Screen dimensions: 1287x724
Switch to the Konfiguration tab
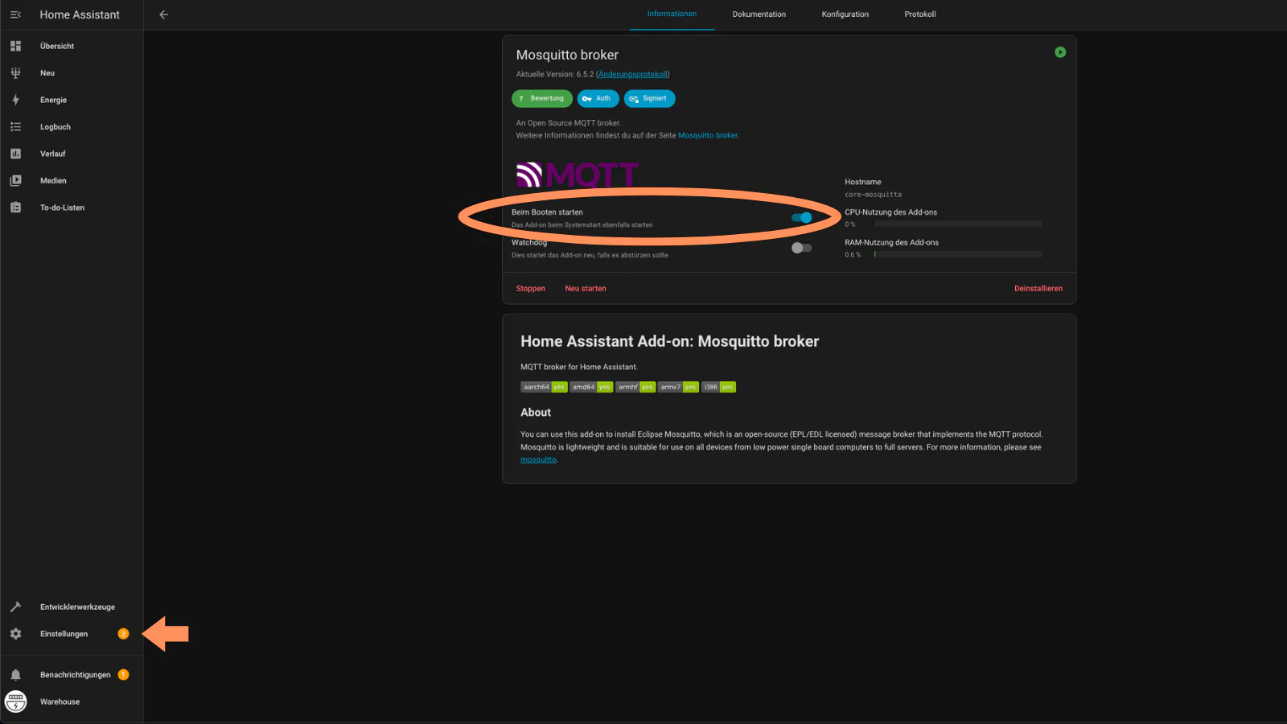pos(845,14)
